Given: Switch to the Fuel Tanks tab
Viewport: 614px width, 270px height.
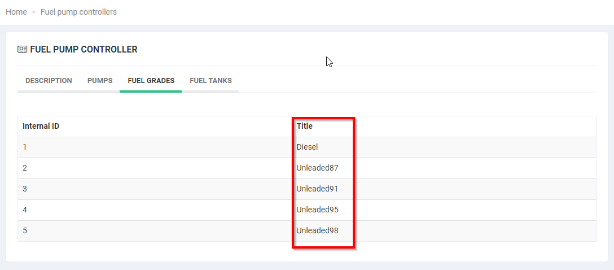Looking at the screenshot, I should click(210, 81).
